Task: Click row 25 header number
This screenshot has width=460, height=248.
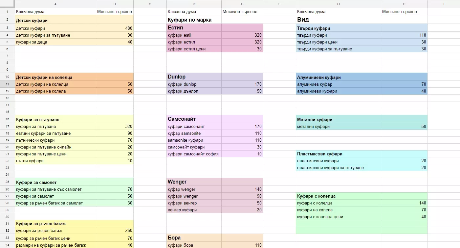Action: (7, 182)
